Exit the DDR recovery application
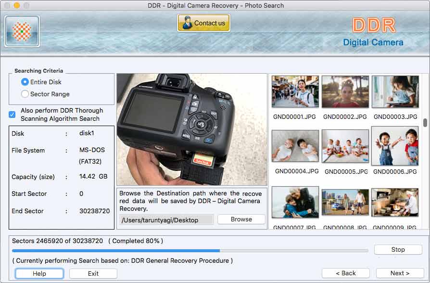Image resolution: width=430 pixels, height=283 pixels. 93,273
